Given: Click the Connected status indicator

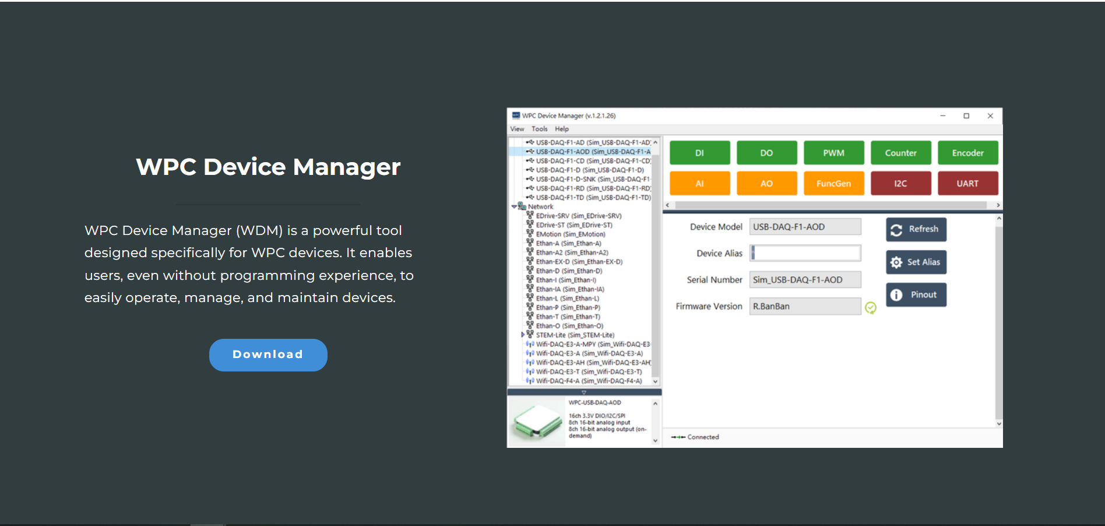Looking at the screenshot, I should (694, 437).
